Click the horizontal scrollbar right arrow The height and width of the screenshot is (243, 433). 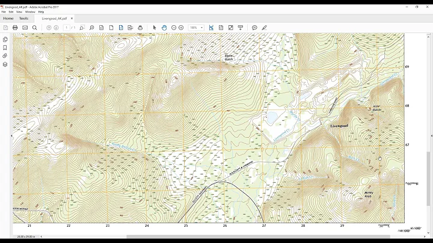[425, 236]
